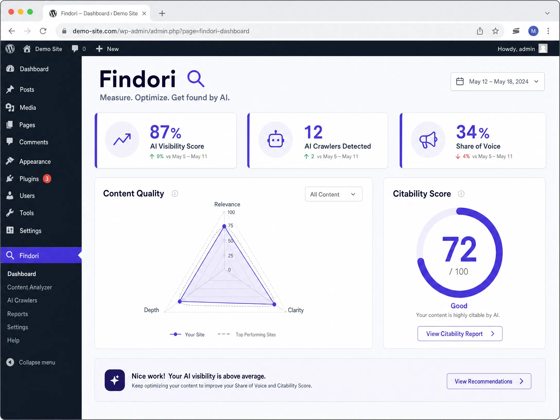Open AI Crawlers submenu
The width and height of the screenshot is (560, 420).
pyautogui.click(x=22, y=300)
